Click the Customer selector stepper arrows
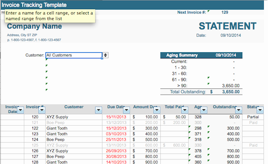Image resolution: width=268 pixels, height=164 pixels. 106,55
